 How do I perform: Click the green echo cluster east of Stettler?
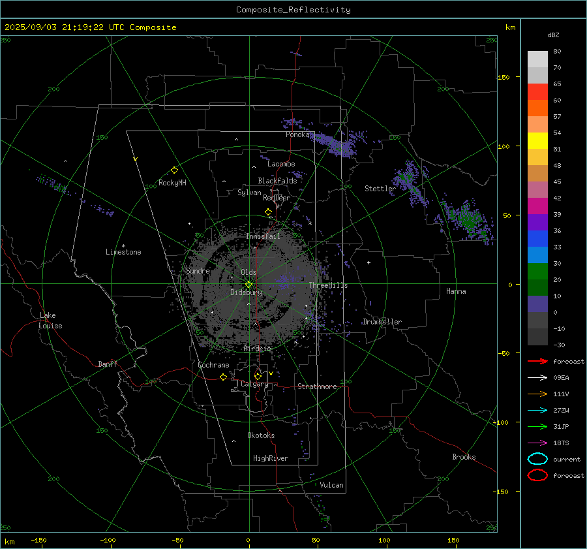(468, 219)
